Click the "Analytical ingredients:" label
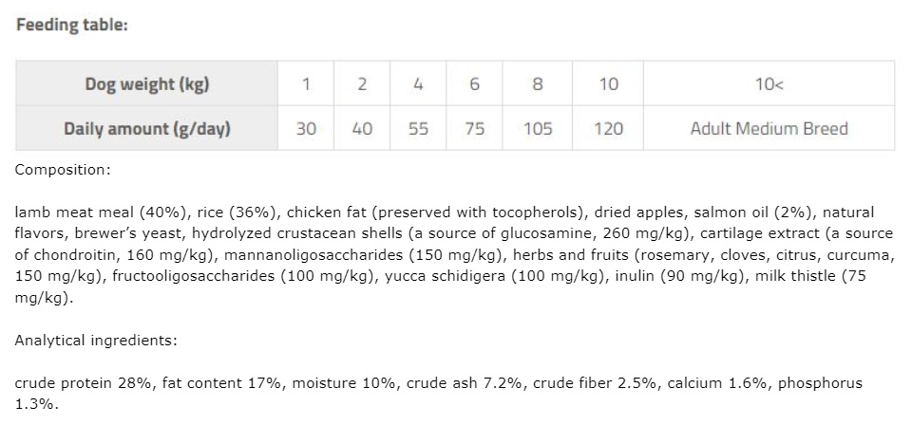This screenshot has height=425, width=912. pyautogui.click(x=96, y=340)
